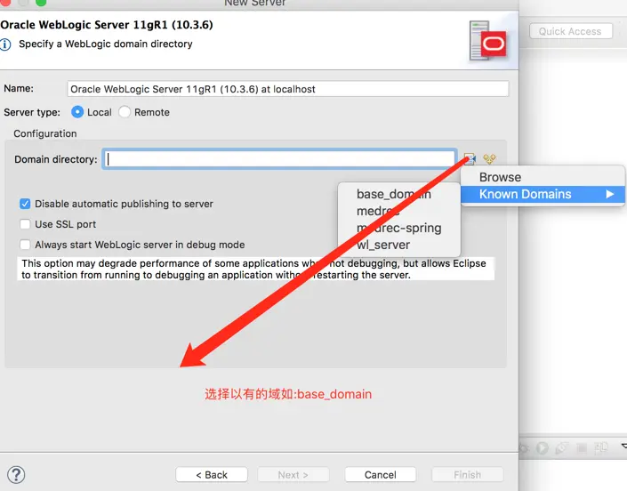Select medrec-spring domain entry

399,228
